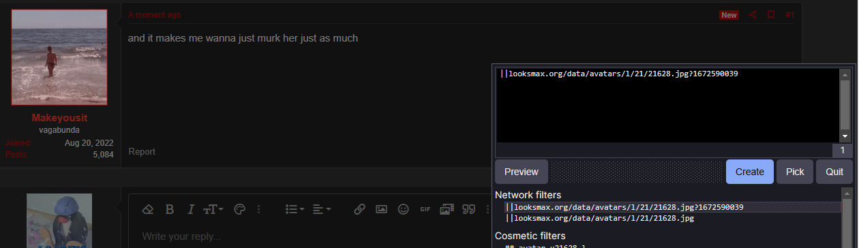Click the 5,084 posts count
Image resolution: width=859 pixels, height=248 pixels.
tap(103, 155)
